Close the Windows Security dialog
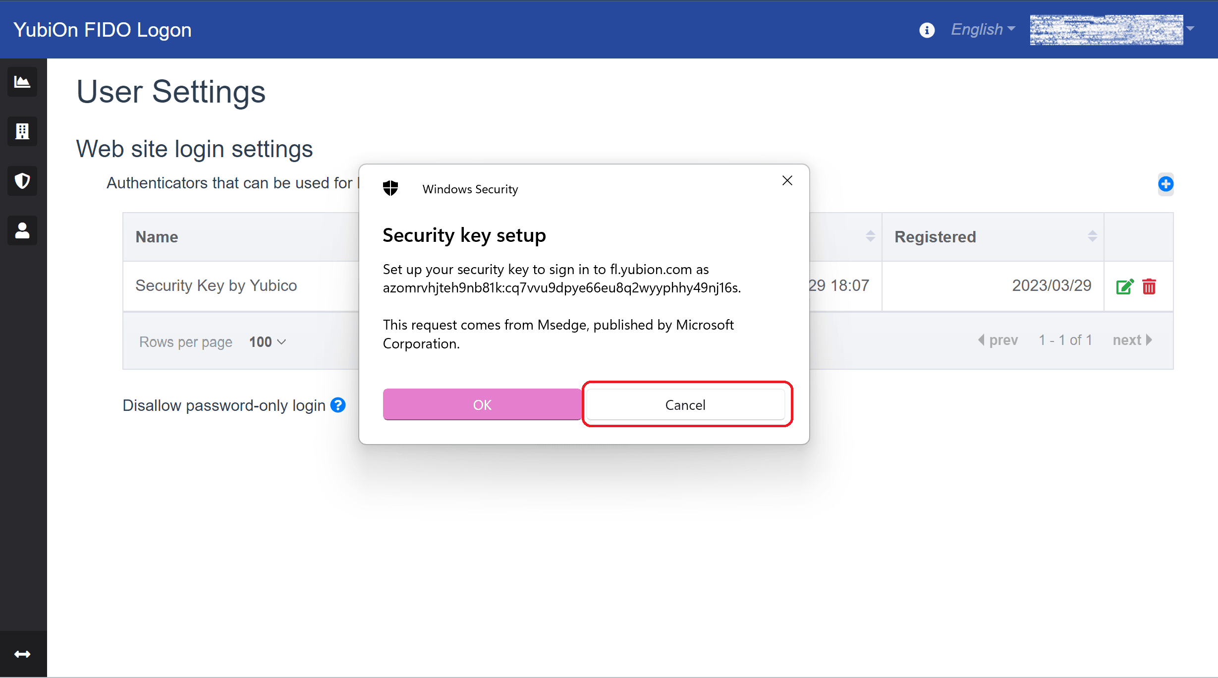Viewport: 1218px width, 678px height. click(x=787, y=181)
